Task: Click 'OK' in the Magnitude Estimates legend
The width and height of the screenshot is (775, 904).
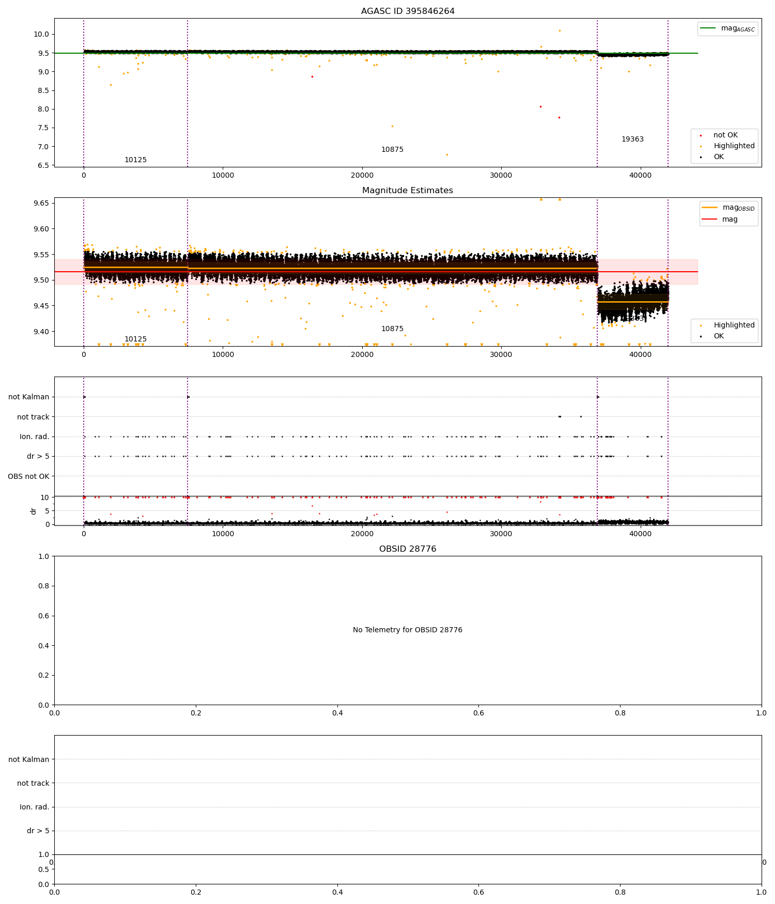Action: coord(719,336)
